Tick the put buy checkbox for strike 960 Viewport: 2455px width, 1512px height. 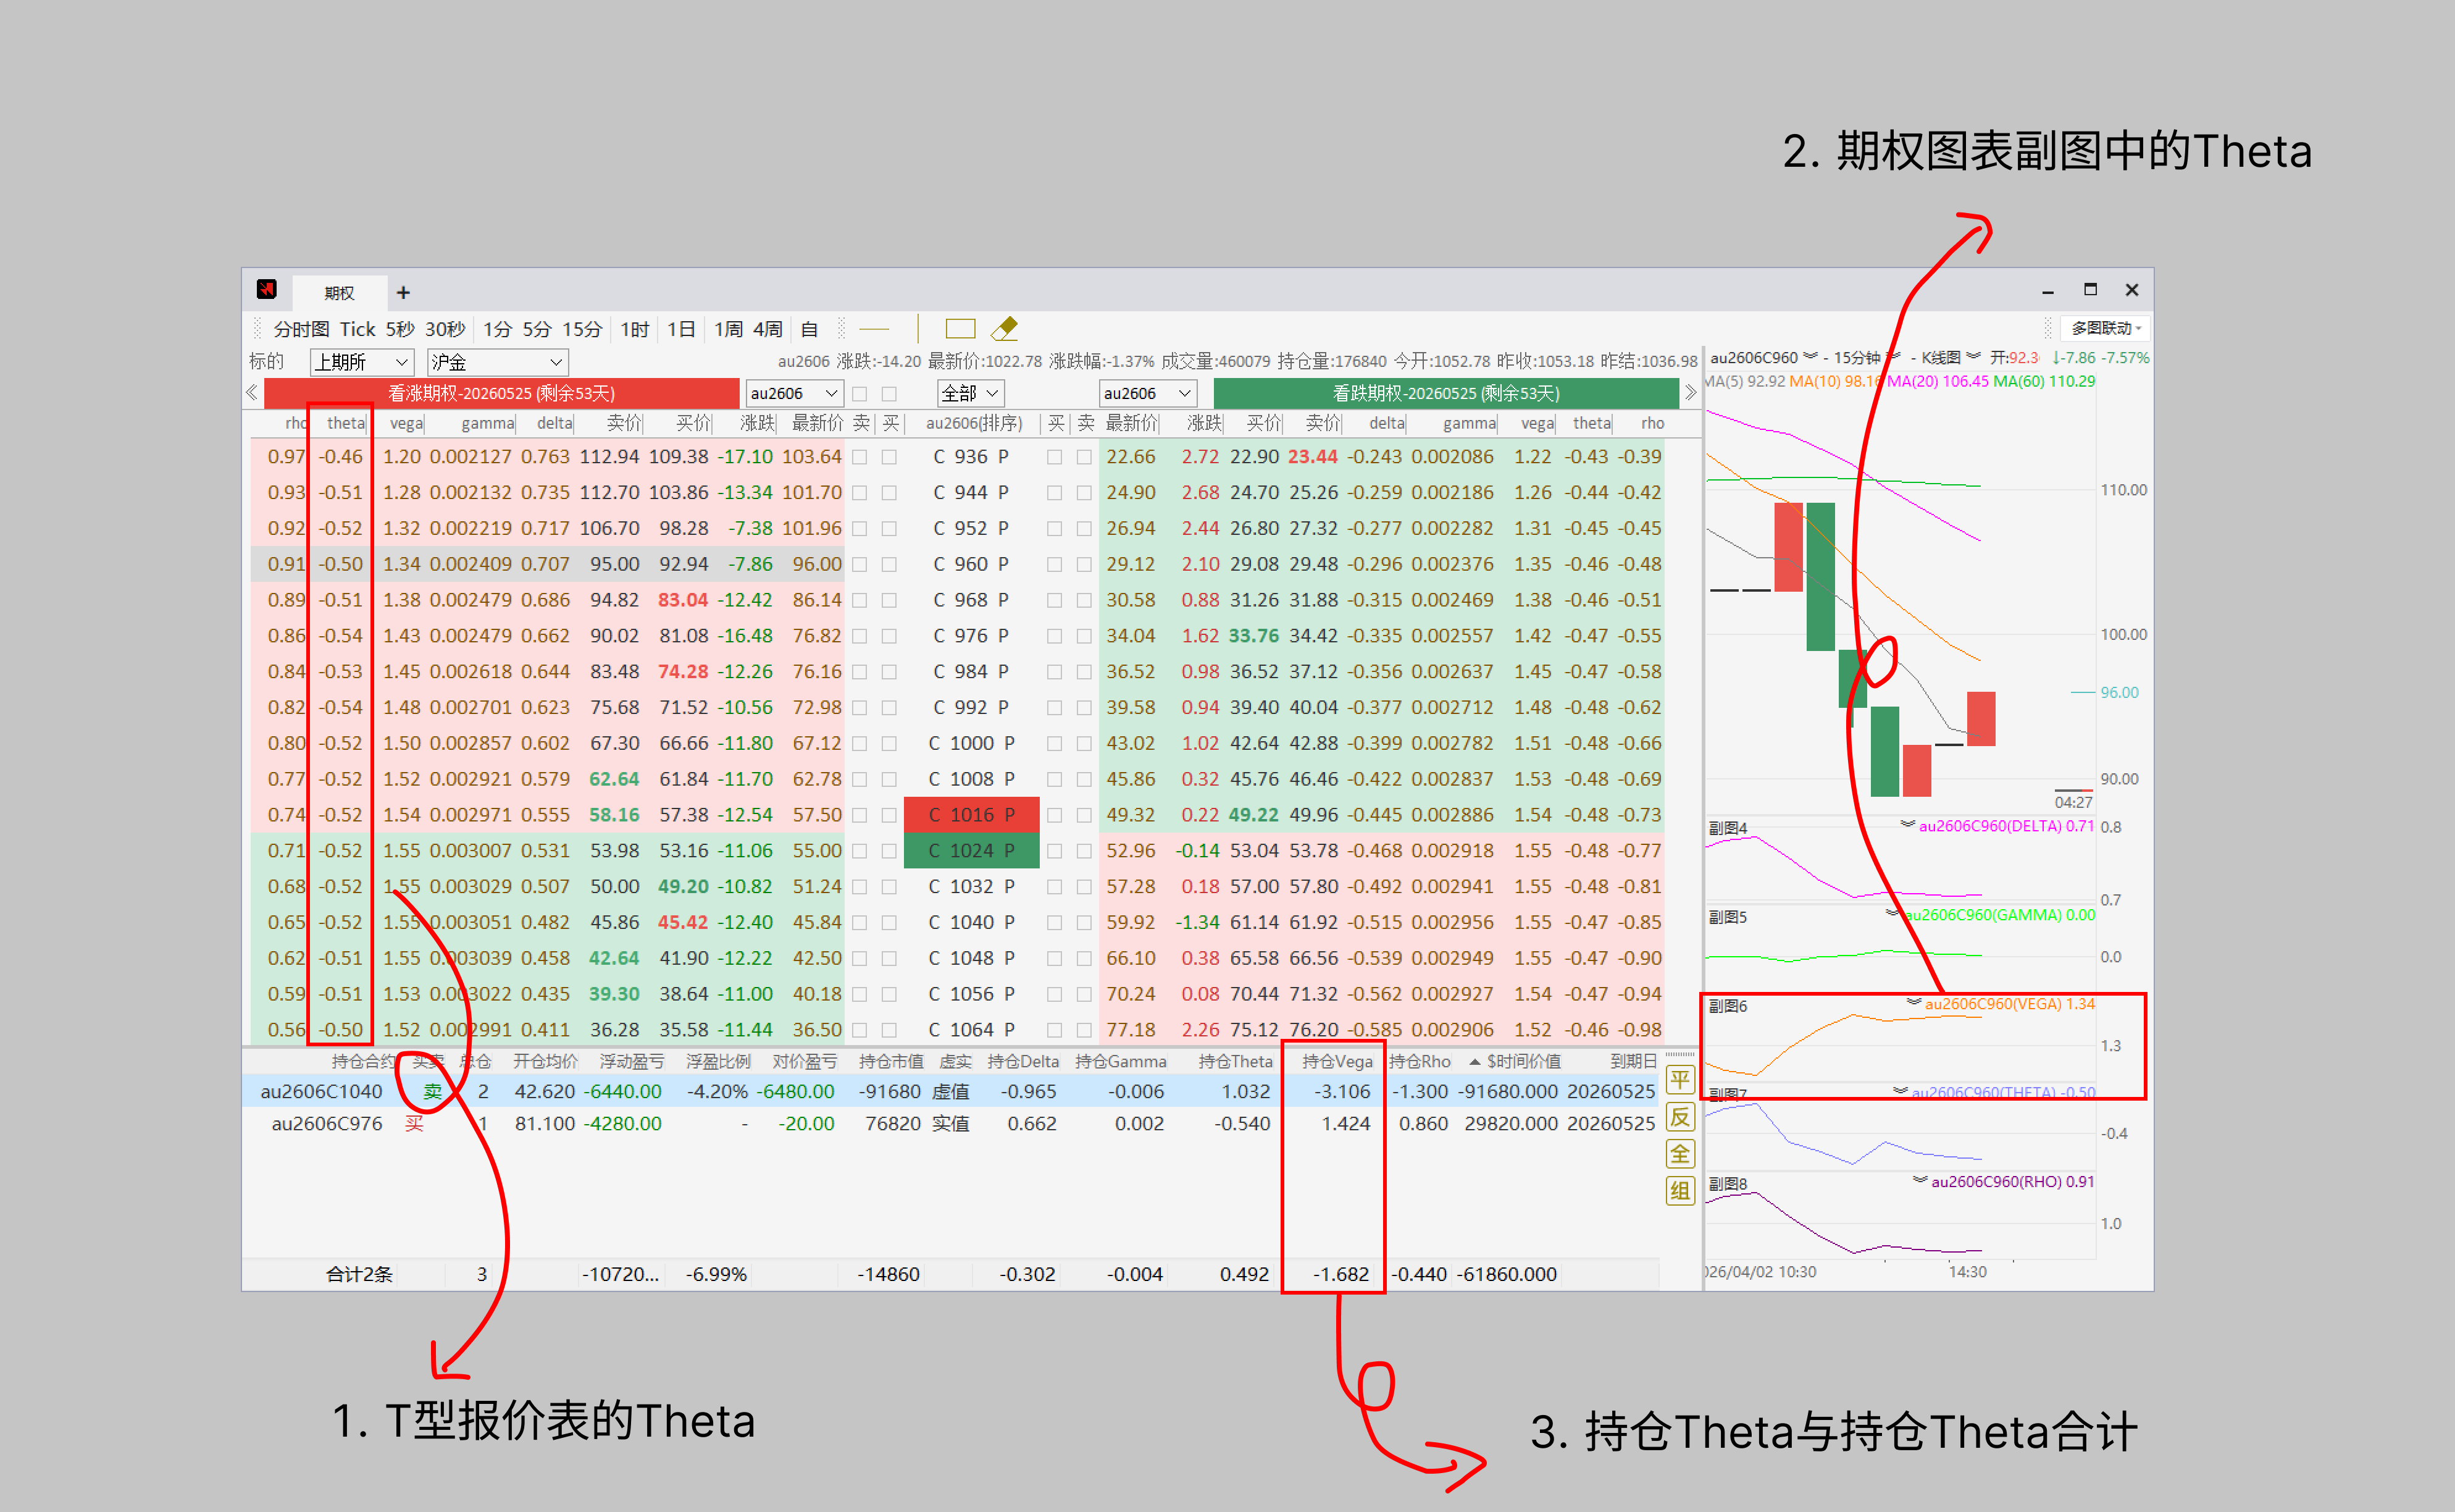(x=1053, y=565)
